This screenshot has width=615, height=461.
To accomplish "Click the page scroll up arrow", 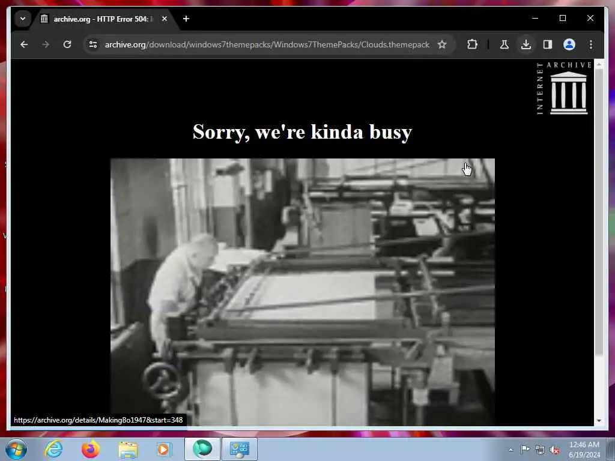I will pos(599,64).
